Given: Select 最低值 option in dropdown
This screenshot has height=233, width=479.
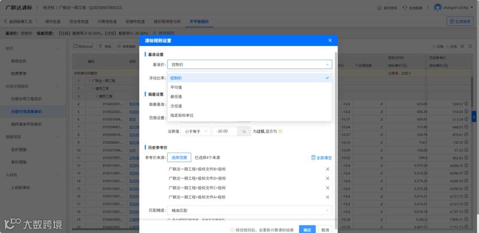Looking at the screenshot, I should point(250,97).
